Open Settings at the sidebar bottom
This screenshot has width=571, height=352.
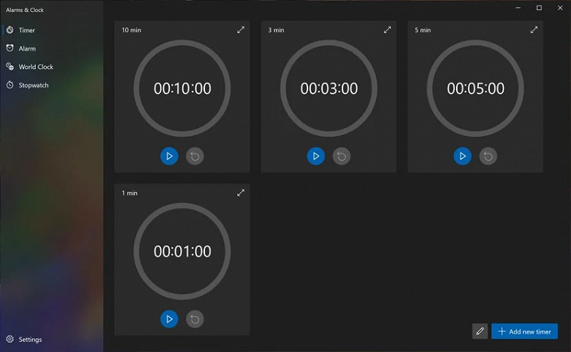pos(29,340)
